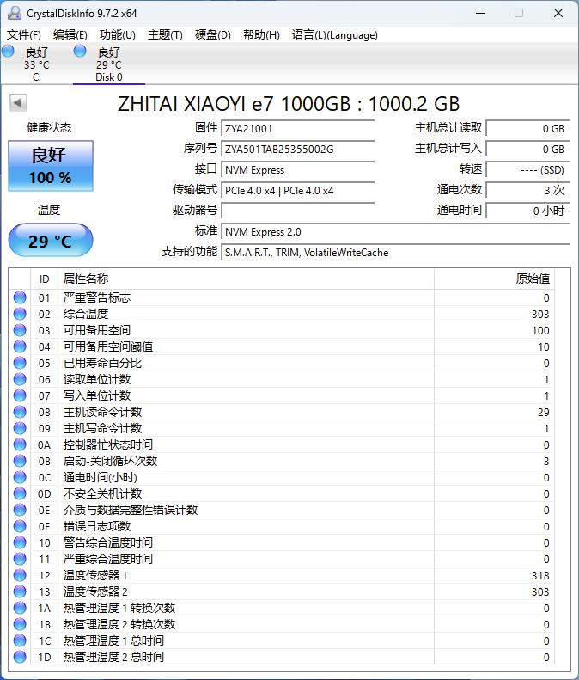Click the empty 驱动器号 field
Screen dimensions: 579x680
298,211
